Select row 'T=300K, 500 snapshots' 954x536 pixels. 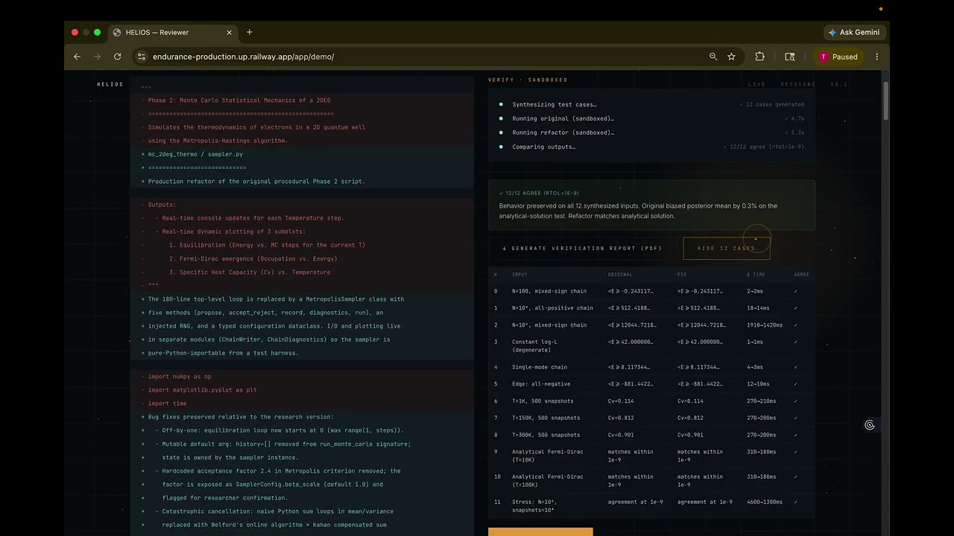651,435
